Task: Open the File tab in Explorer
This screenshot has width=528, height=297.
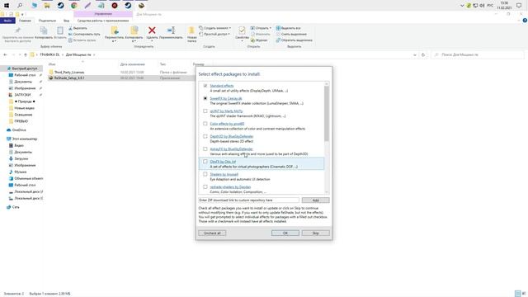Action: (7, 21)
